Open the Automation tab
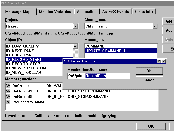 (x=87, y=12)
